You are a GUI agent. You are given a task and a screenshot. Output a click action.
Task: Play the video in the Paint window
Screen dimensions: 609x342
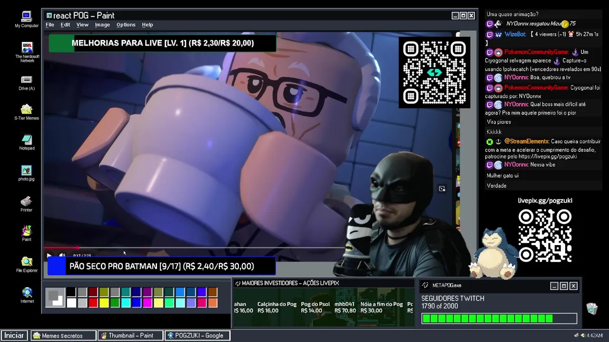[49, 256]
